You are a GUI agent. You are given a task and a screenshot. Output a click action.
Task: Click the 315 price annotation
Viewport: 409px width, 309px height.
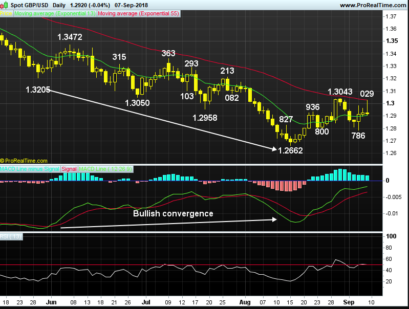click(x=119, y=57)
